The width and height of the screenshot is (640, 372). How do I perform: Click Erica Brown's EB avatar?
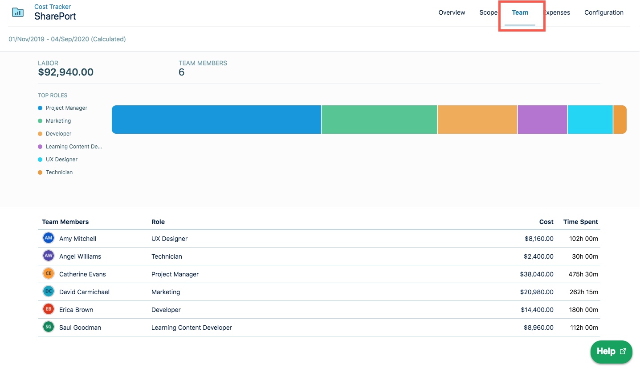click(49, 309)
